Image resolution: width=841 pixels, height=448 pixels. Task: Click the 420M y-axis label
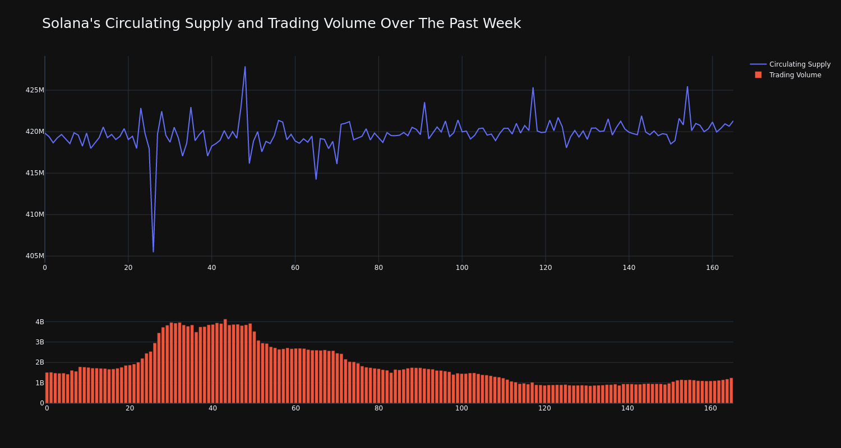pos(34,132)
